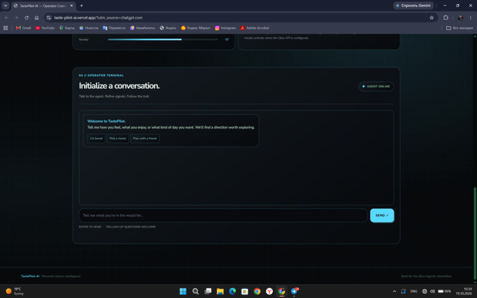Open Windows taskbar search

tap(195, 291)
